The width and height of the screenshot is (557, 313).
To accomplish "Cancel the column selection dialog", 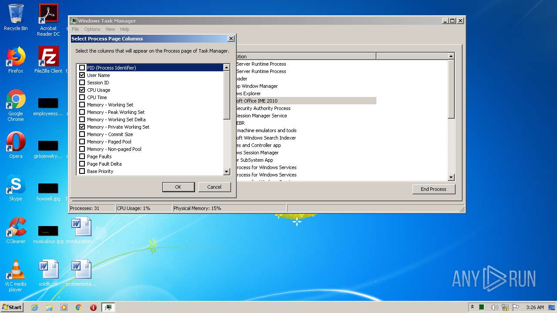I will click(x=214, y=187).
